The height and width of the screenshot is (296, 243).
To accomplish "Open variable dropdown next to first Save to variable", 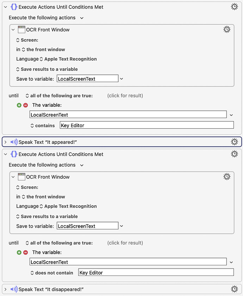I will 122,79.
